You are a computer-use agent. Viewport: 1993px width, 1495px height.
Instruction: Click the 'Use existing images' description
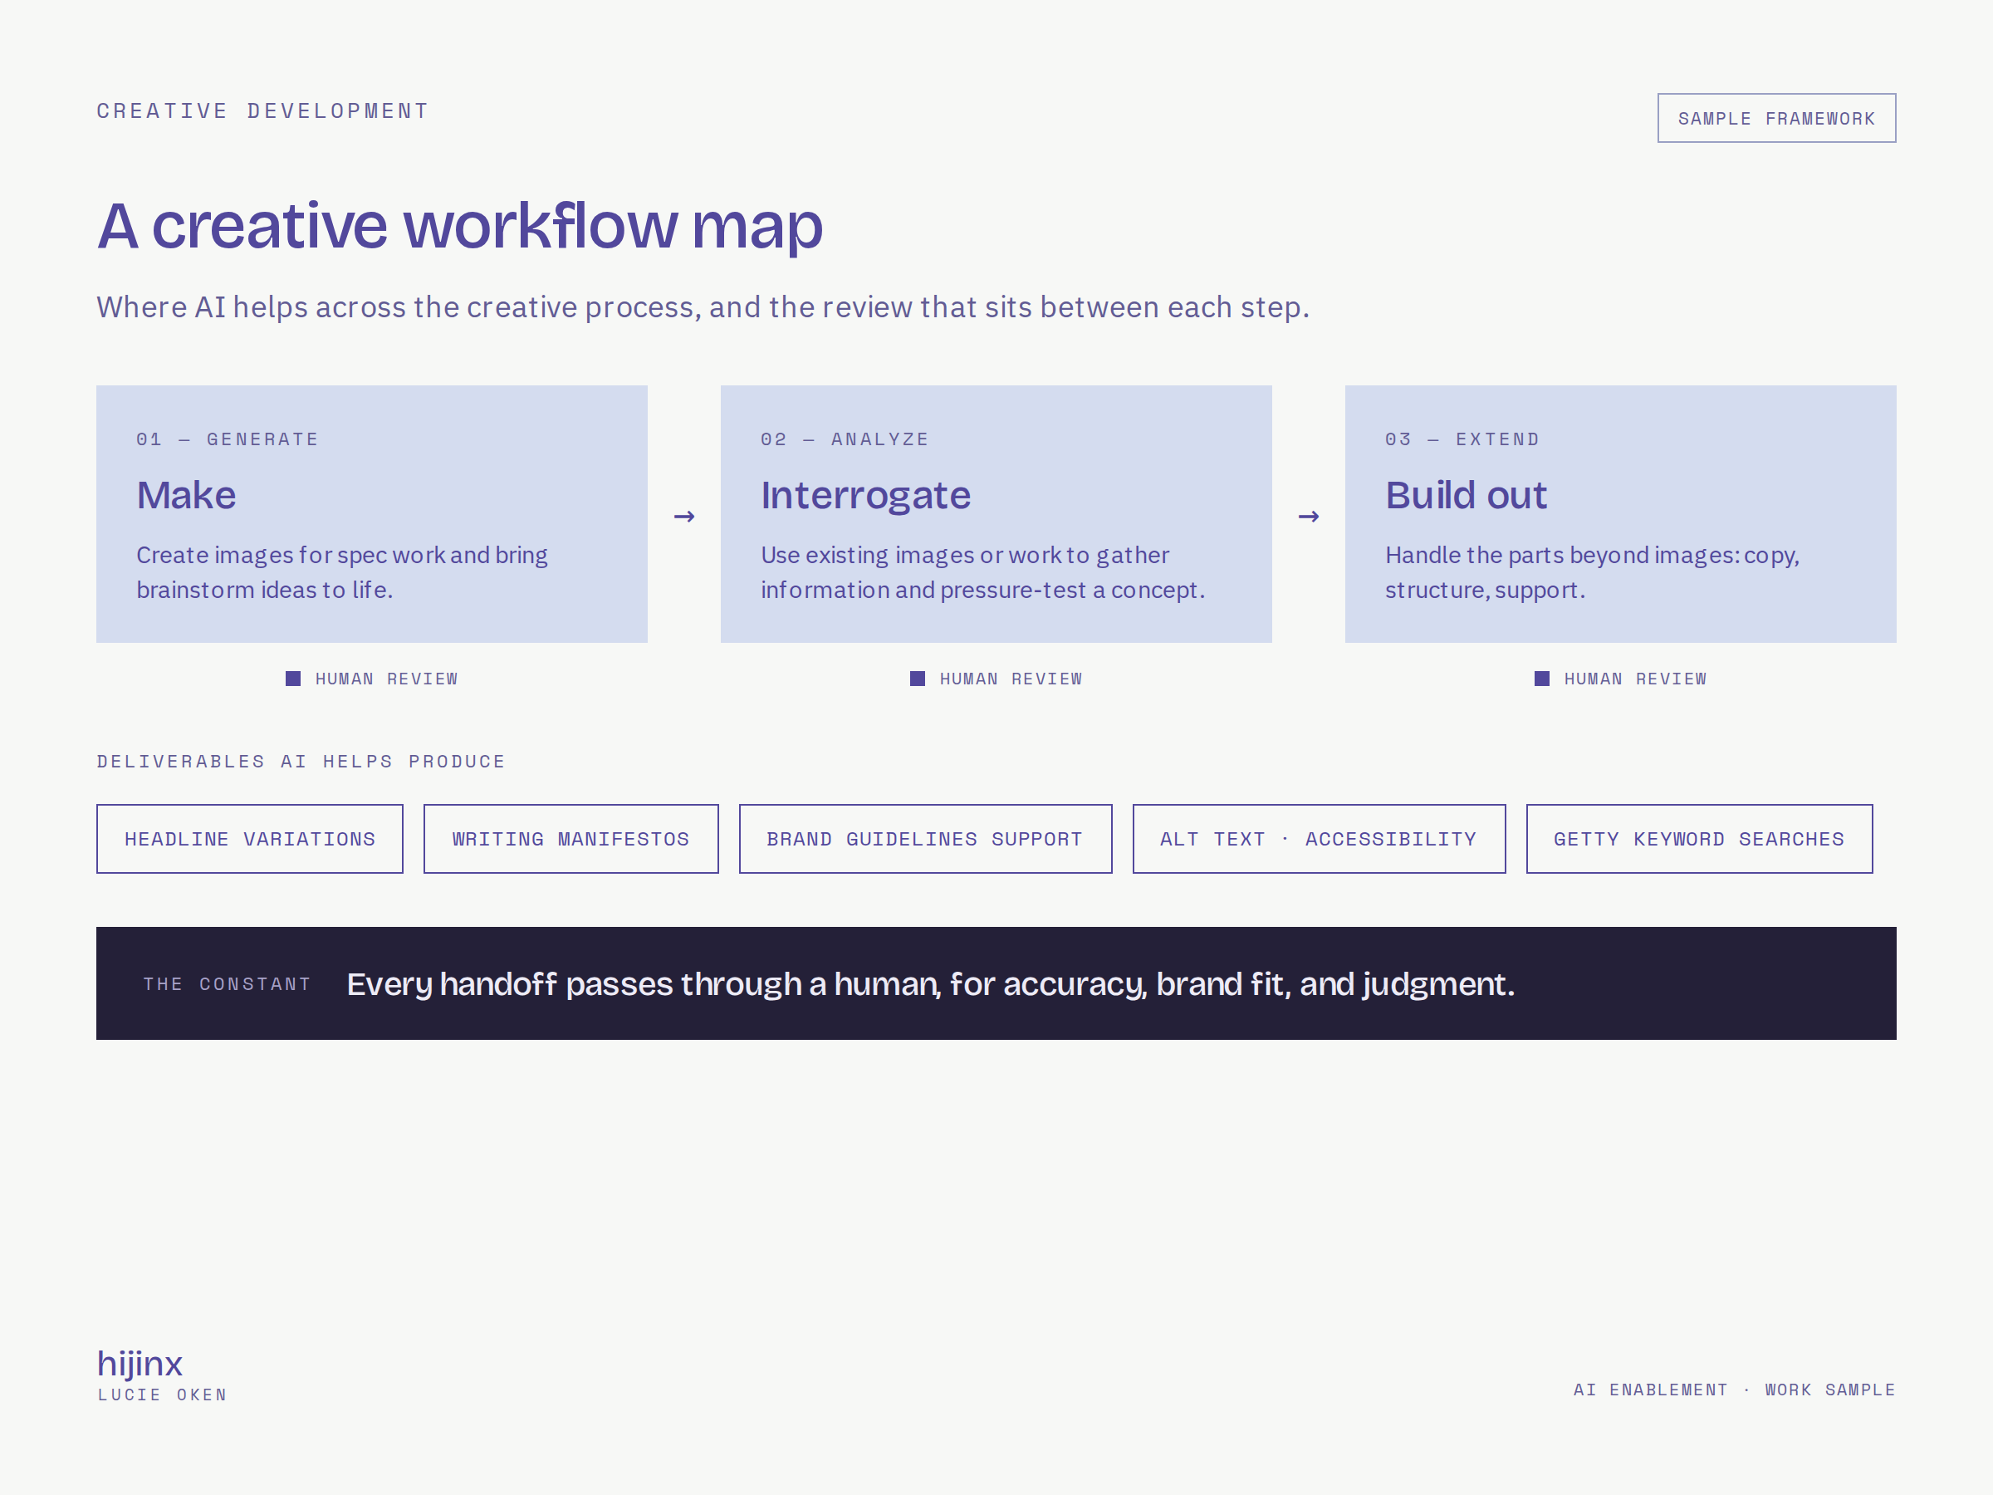(x=982, y=572)
